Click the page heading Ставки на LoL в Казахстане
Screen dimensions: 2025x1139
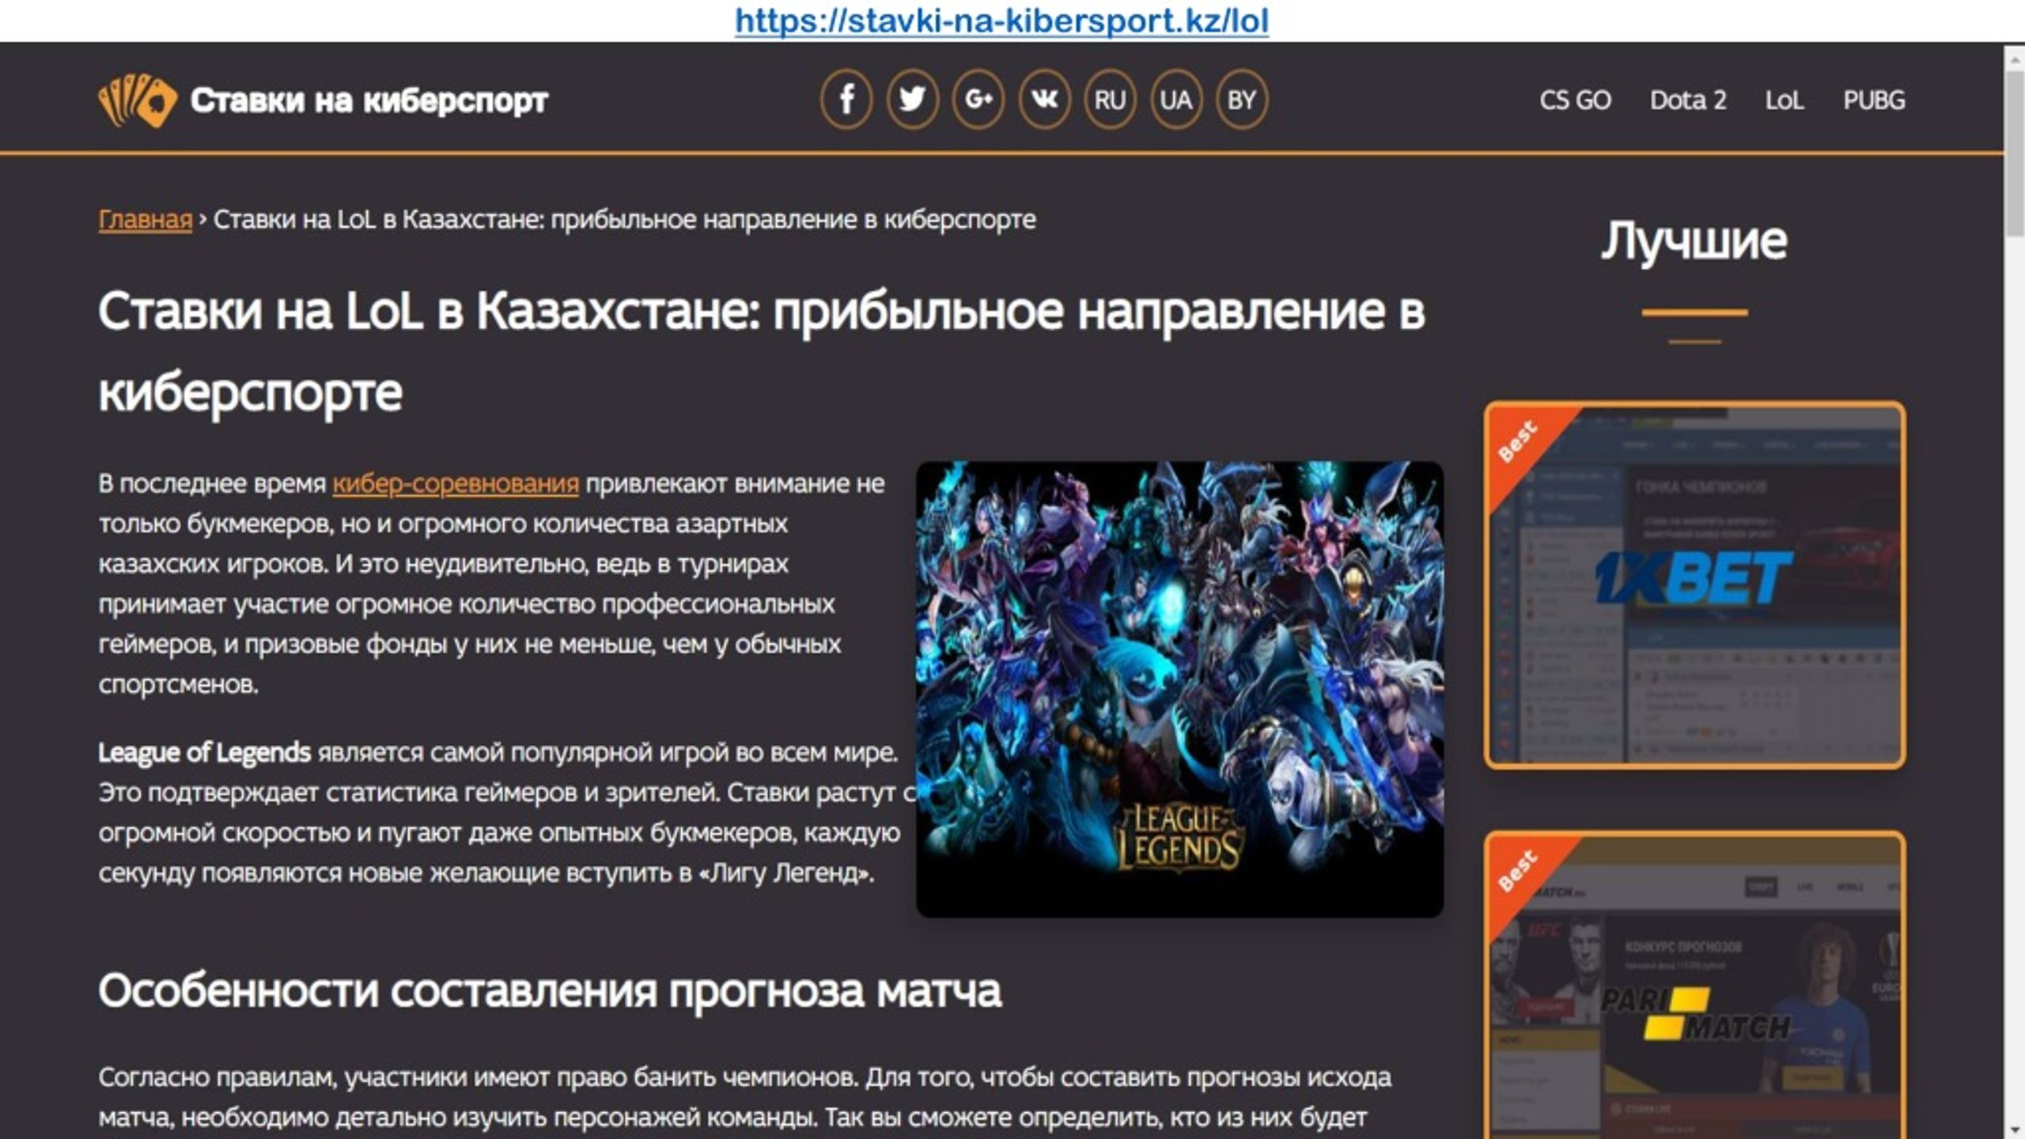pyautogui.click(x=761, y=351)
